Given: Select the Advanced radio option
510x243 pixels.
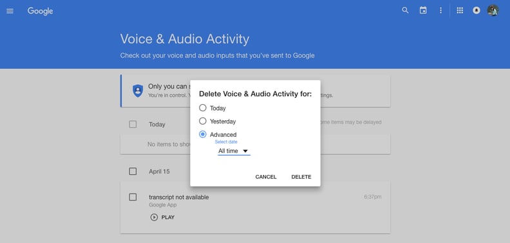Looking at the screenshot, I should click(203, 134).
